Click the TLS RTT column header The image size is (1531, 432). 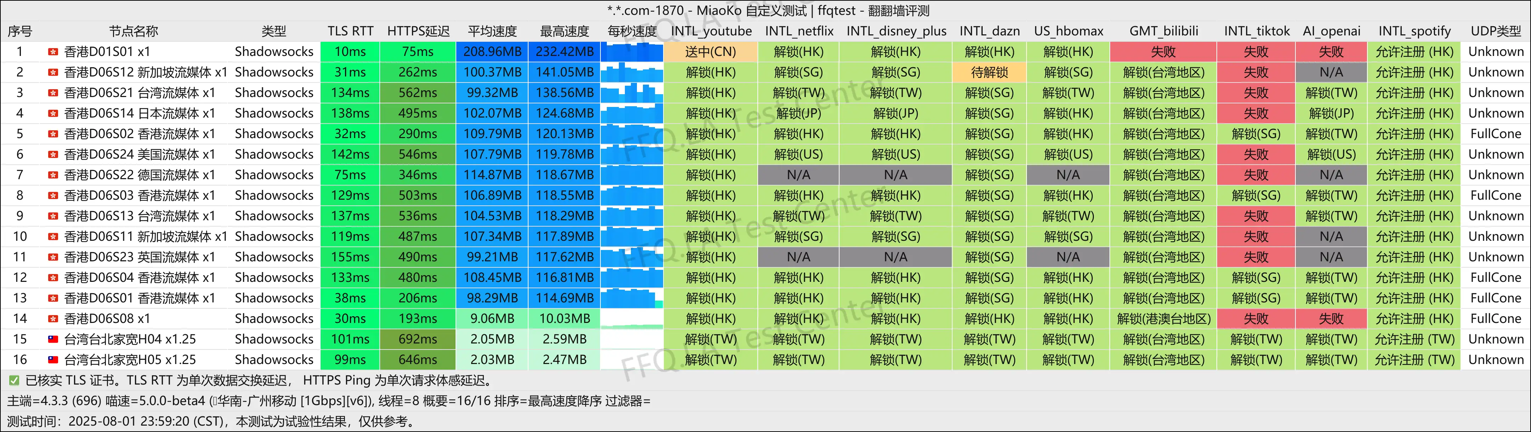(x=350, y=32)
